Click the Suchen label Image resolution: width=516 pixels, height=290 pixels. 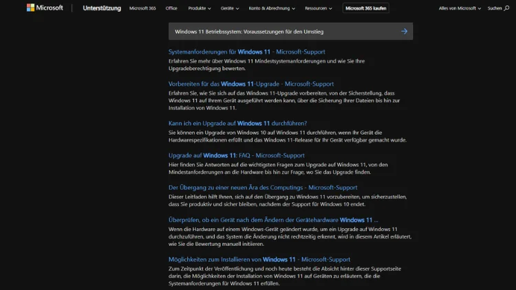495,8
